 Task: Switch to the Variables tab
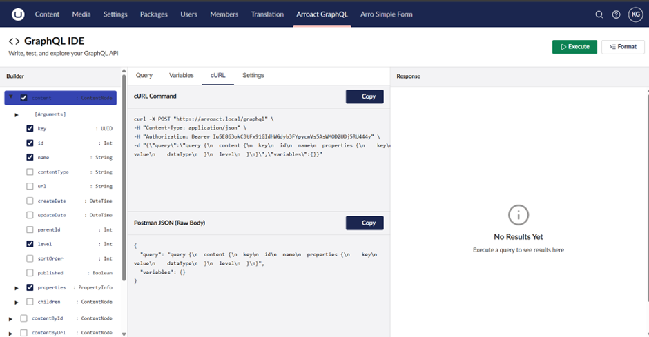(x=181, y=75)
